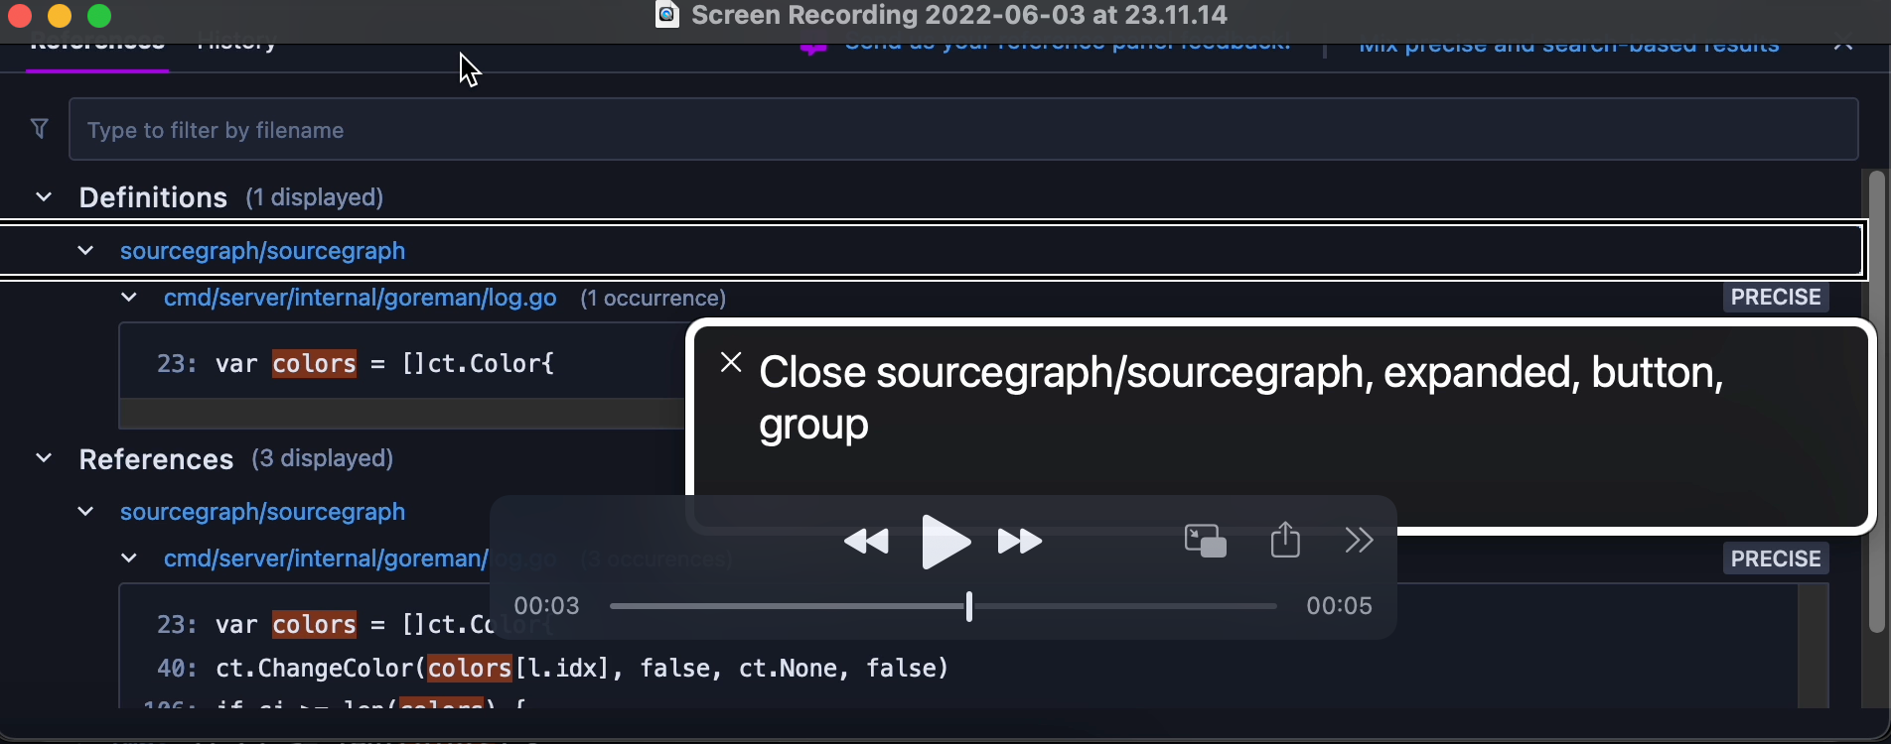Close the VoiceOver caption panel
Screen dimensions: 1891x744
click(731, 362)
